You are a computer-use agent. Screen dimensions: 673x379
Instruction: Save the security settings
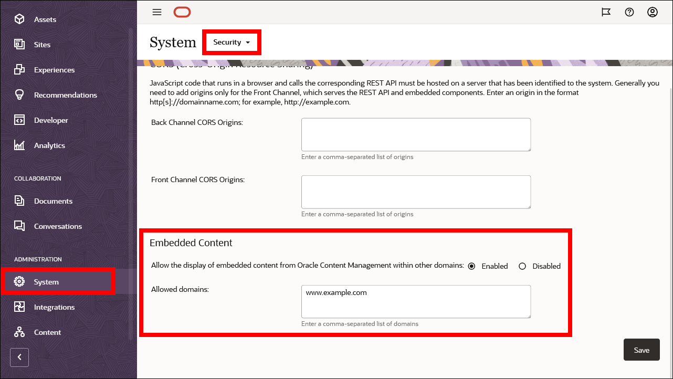pyautogui.click(x=642, y=349)
